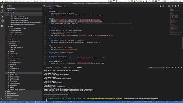Open publishconf.py in explorer
183x103 pixels.
(14, 79)
